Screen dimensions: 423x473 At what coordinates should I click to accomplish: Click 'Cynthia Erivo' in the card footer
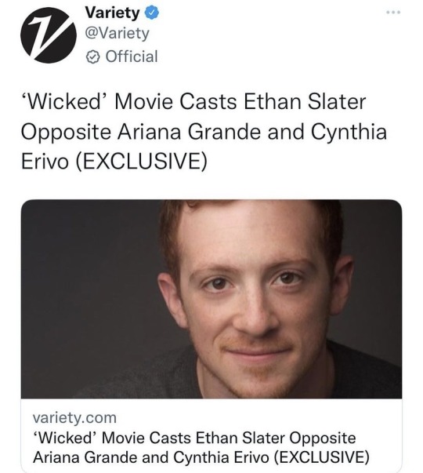pyautogui.click(x=221, y=457)
